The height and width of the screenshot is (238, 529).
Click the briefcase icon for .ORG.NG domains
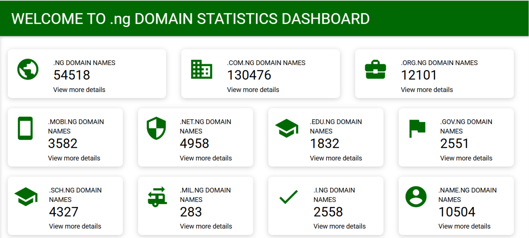(x=375, y=69)
